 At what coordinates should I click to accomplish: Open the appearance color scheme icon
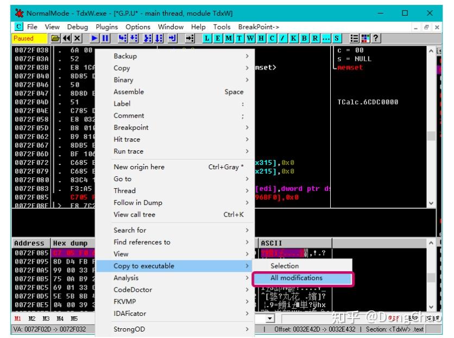pyautogui.click(x=364, y=39)
